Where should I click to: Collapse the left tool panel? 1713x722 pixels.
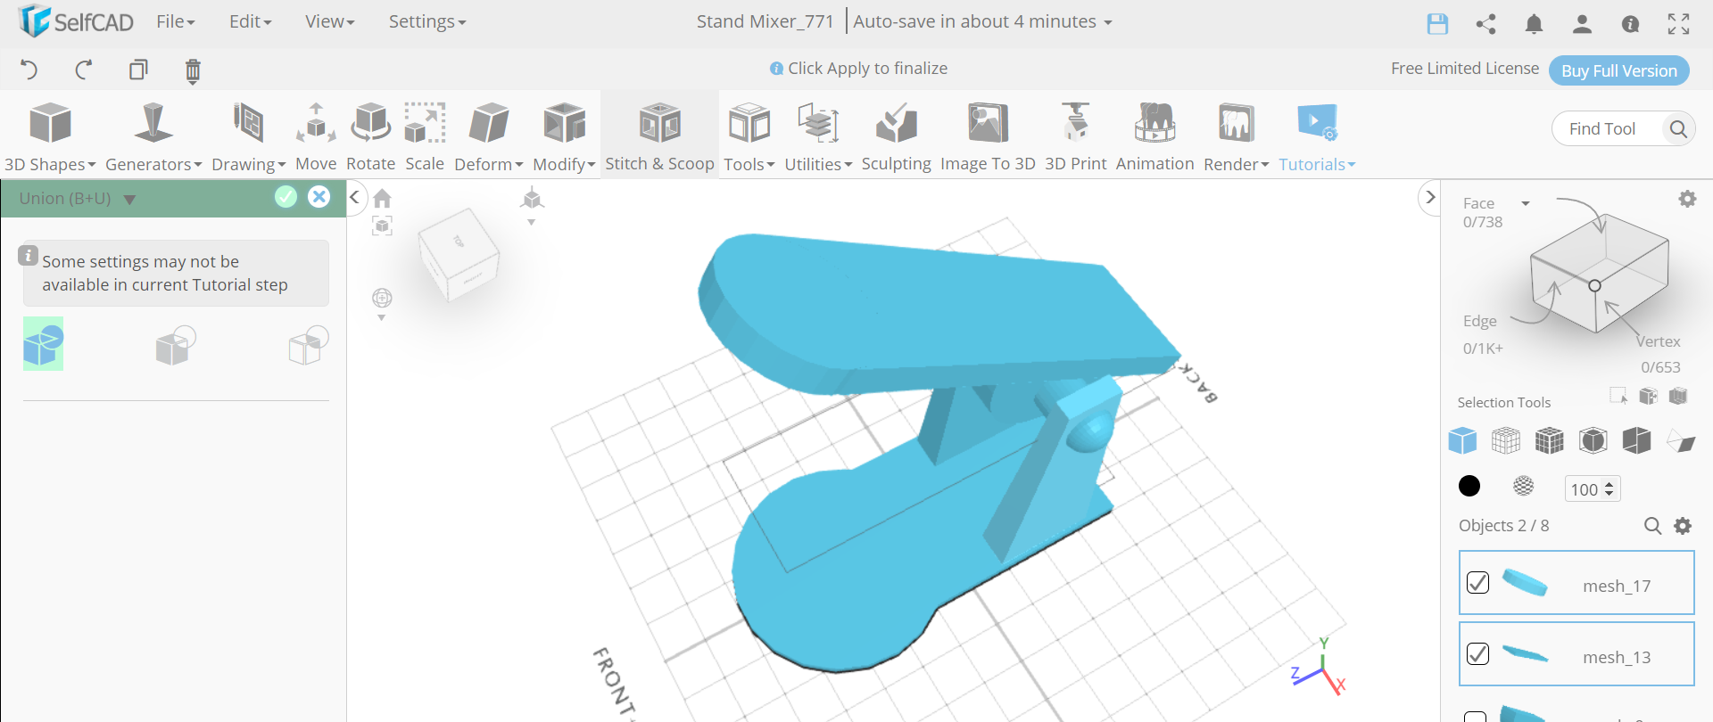coord(355,197)
